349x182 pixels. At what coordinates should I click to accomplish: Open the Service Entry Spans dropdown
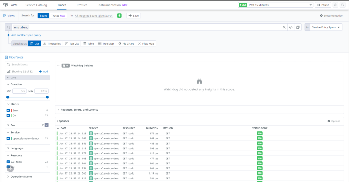(326, 27)
